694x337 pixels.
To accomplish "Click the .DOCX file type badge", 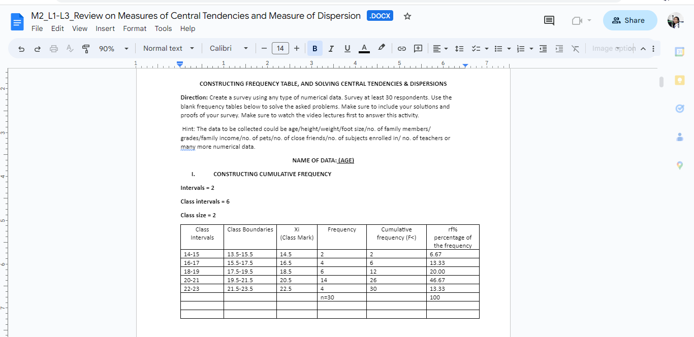I will pyautogui.click(x=380, y=16).
